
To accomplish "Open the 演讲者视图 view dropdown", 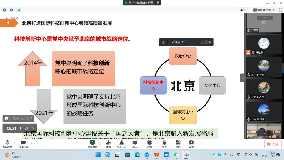I will pyautogui.click(x=264, y=10).
